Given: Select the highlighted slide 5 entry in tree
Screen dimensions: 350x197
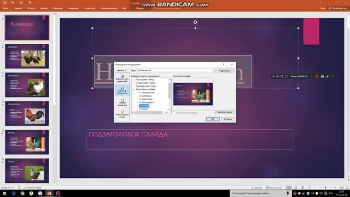Looking at the screenshot, I should (144, 106).
